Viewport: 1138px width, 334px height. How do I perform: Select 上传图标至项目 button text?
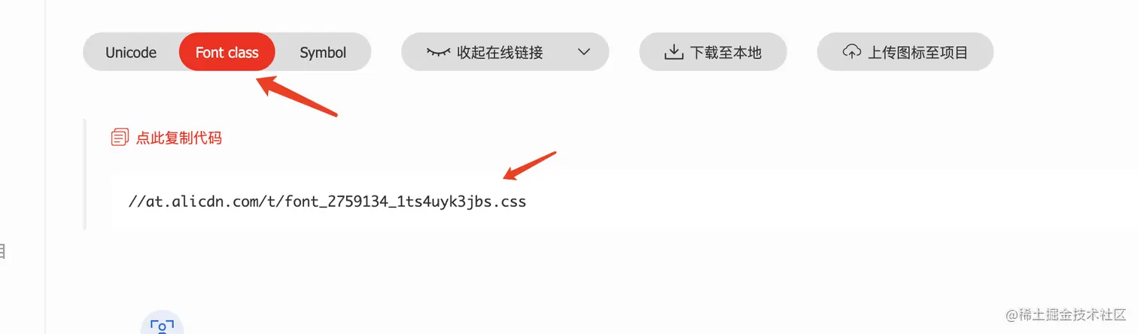tap(917, 53)
